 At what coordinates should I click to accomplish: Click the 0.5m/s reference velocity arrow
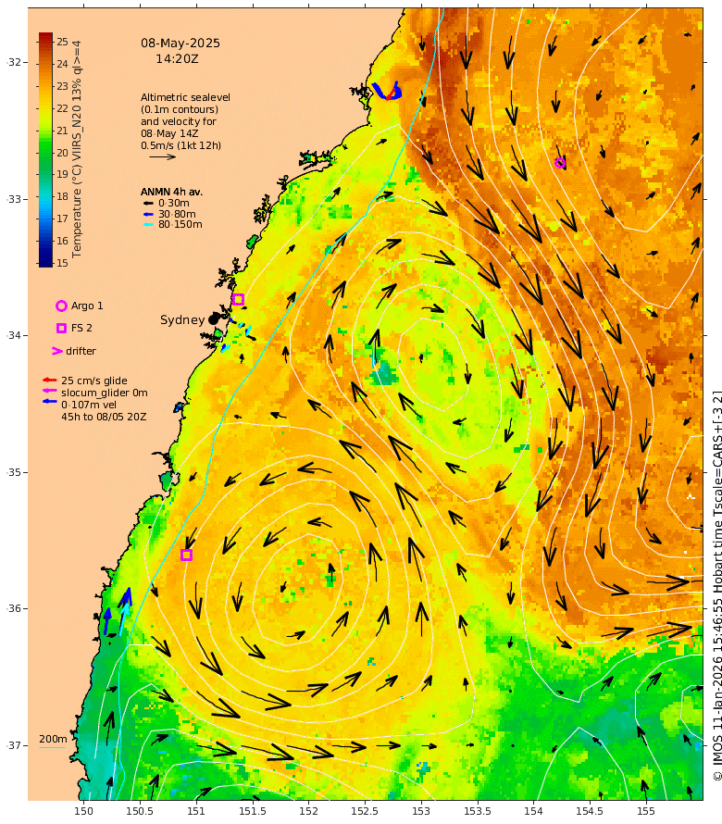coord(162,156)
